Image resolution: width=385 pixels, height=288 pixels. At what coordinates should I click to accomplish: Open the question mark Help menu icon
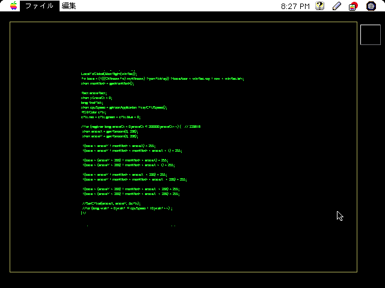(321, 6)
